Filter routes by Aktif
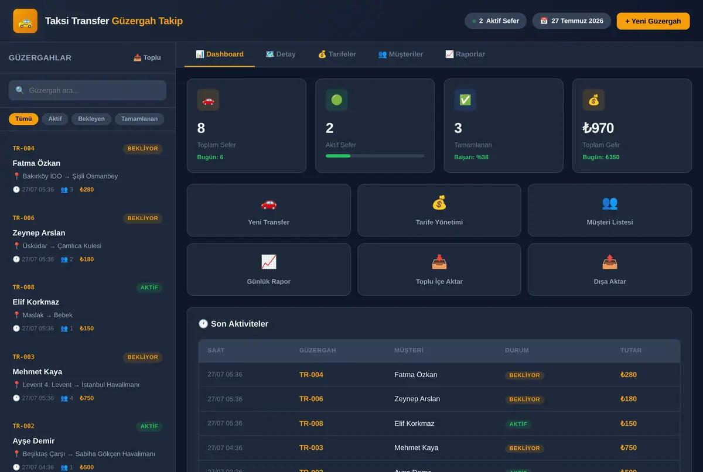703x472 pixels. pyautogui.click(x=55, y=119)
